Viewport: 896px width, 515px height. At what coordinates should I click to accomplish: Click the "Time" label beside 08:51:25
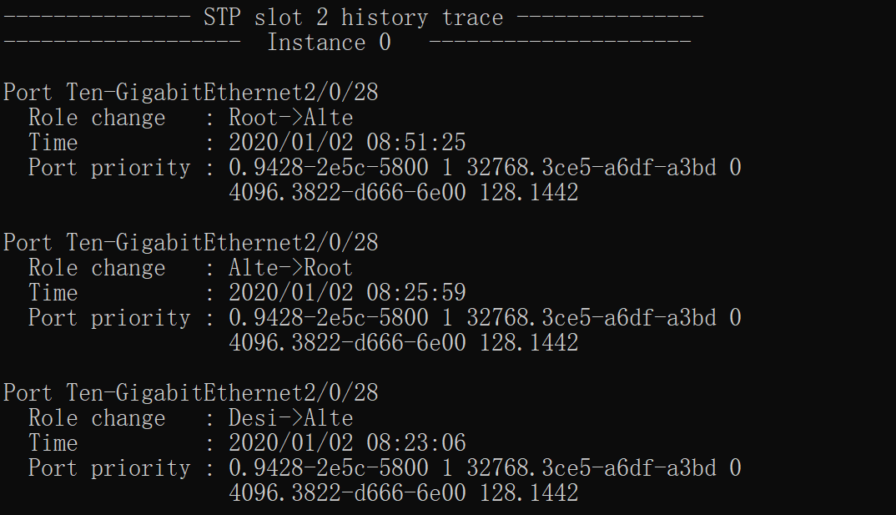pyautogui.click(x=53, y=143)
